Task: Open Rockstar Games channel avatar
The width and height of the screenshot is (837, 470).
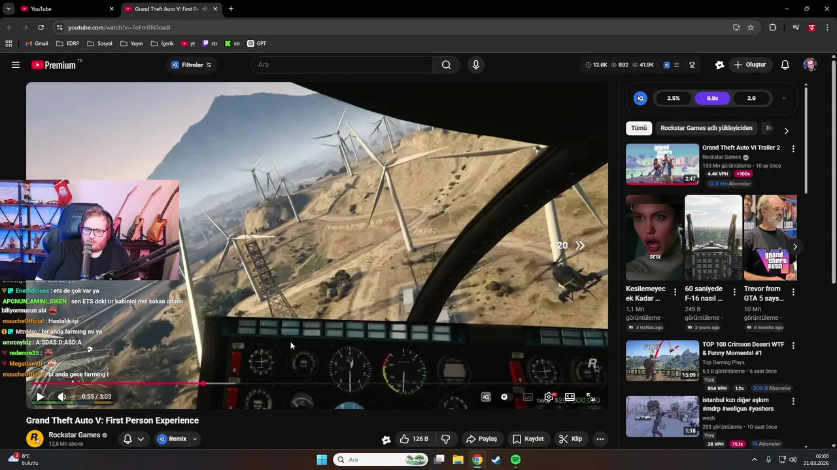Action: pos(35,439)
